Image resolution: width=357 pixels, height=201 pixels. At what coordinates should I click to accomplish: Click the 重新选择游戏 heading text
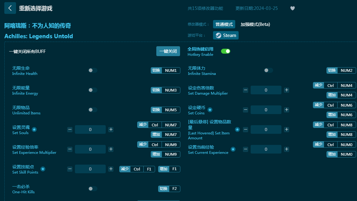(x=36, y=8)
